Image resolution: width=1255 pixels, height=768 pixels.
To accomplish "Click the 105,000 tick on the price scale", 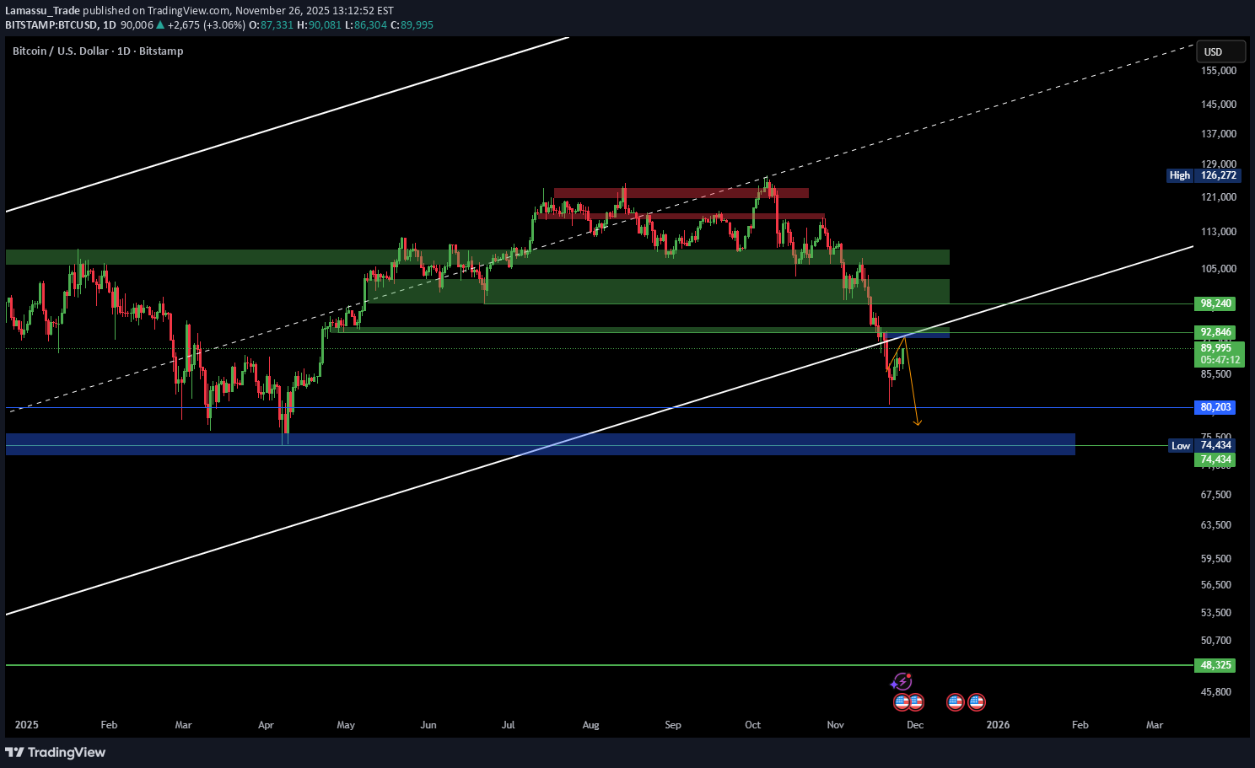I will point(1218,269).
